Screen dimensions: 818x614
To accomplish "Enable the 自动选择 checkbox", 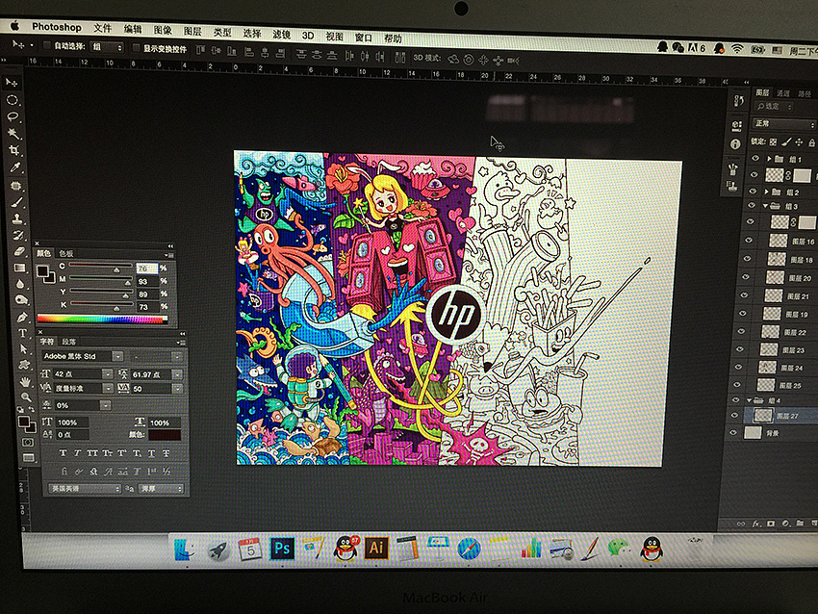I will 48,46.
